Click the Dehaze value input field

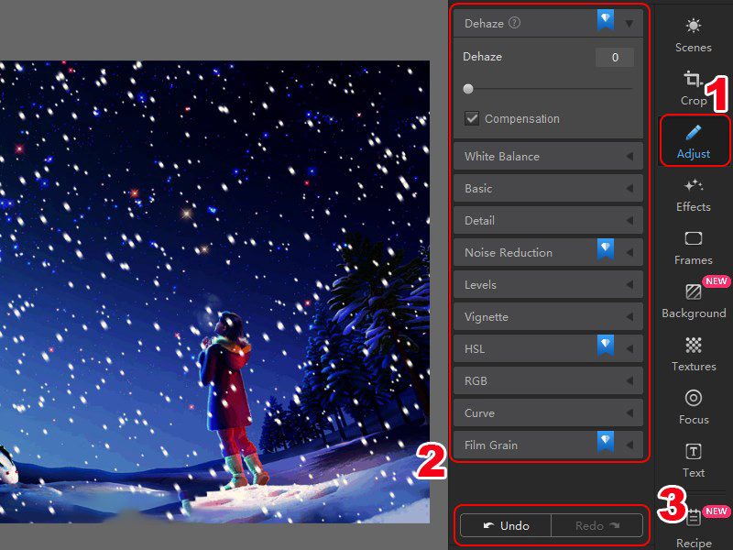[x=615, y=57]
